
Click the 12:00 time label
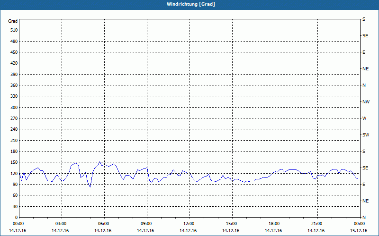[x=189, y=224]
